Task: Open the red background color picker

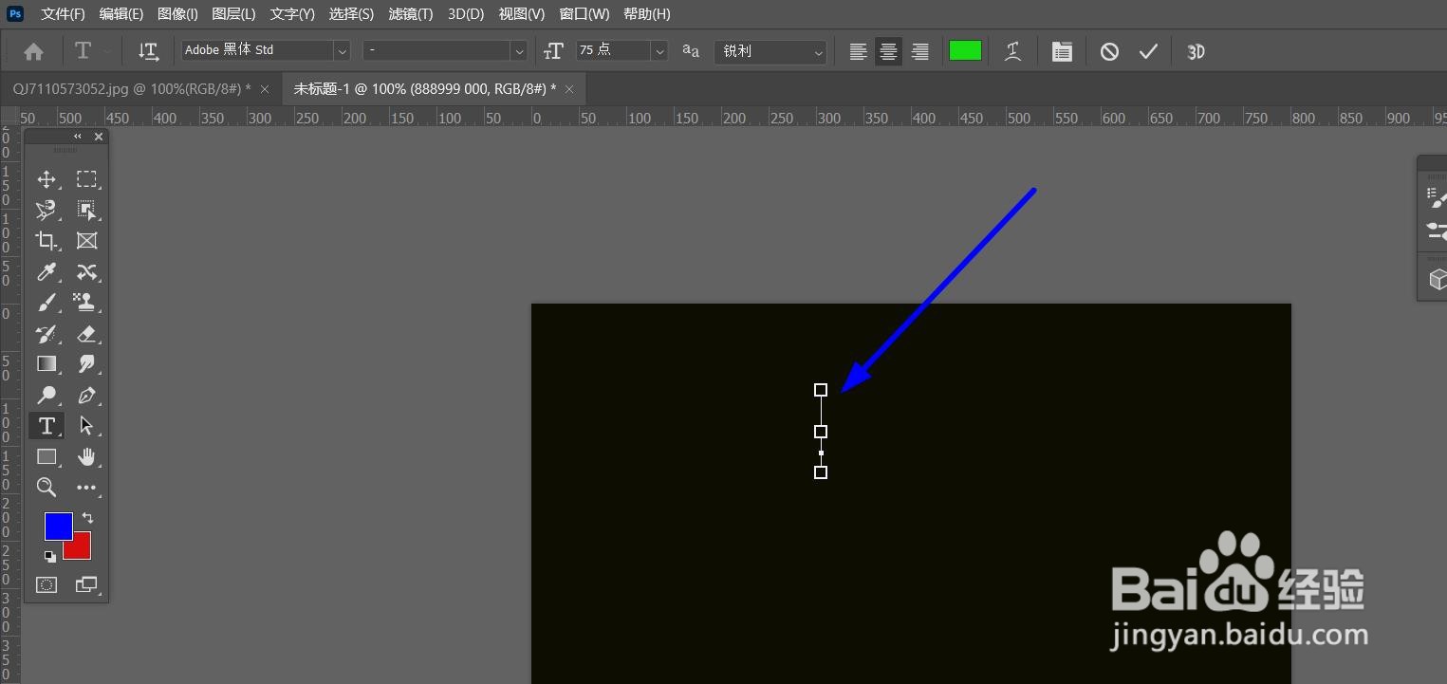Action: tap(82, 550)
